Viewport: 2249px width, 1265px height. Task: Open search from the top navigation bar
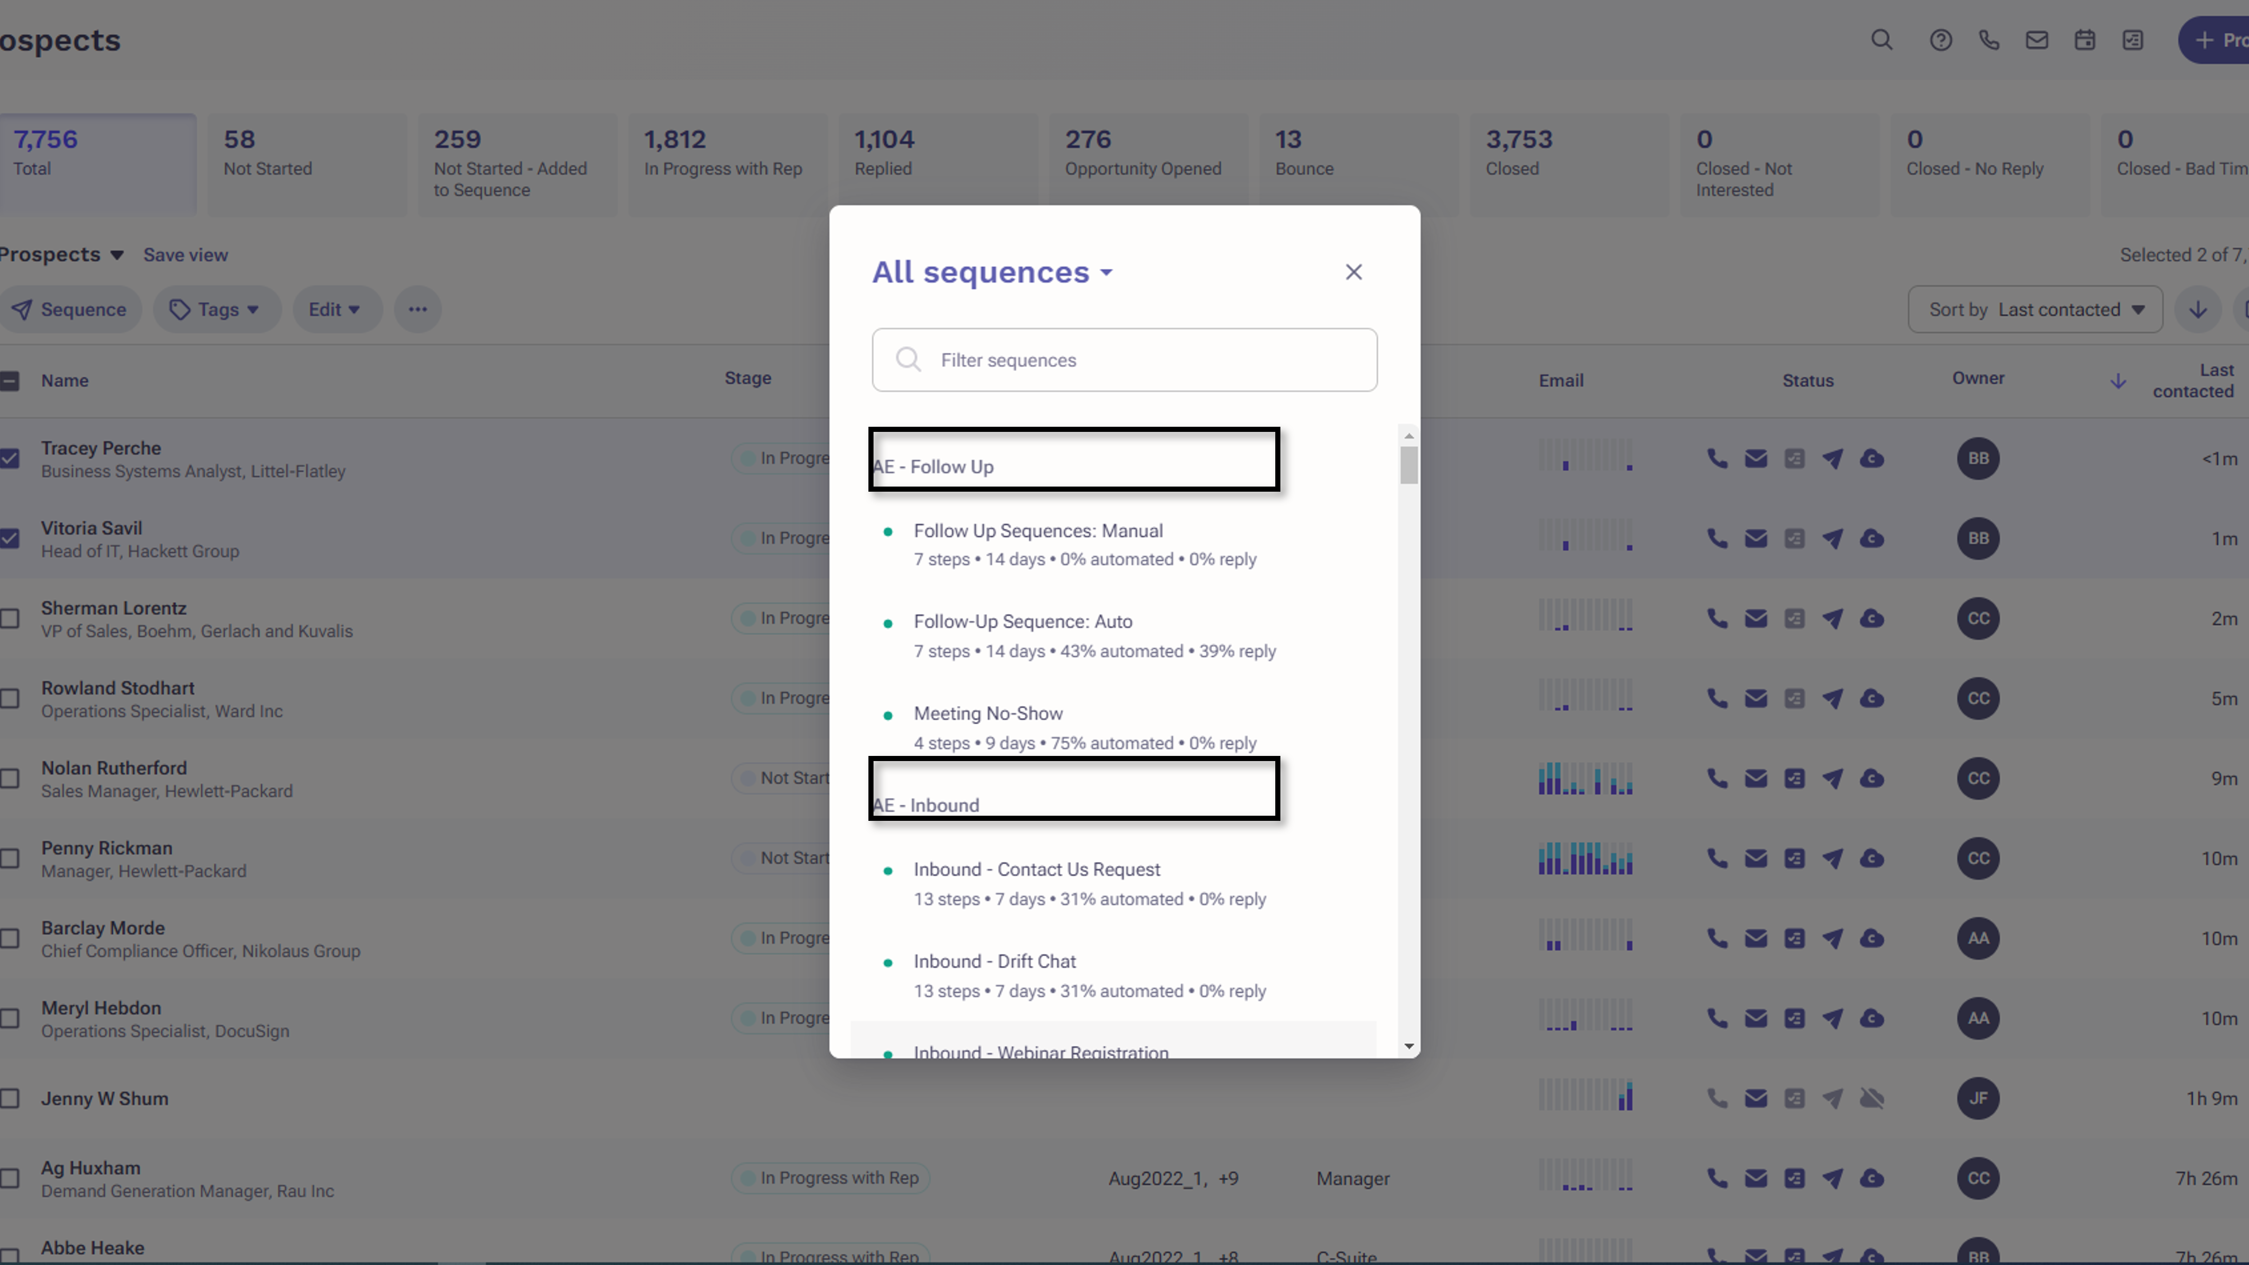click(1883, 39)
